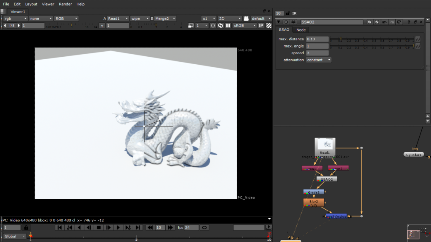Screen dimensions: 431x242
Task: Undo the last SSAO2 change
Action: point(384,22)
